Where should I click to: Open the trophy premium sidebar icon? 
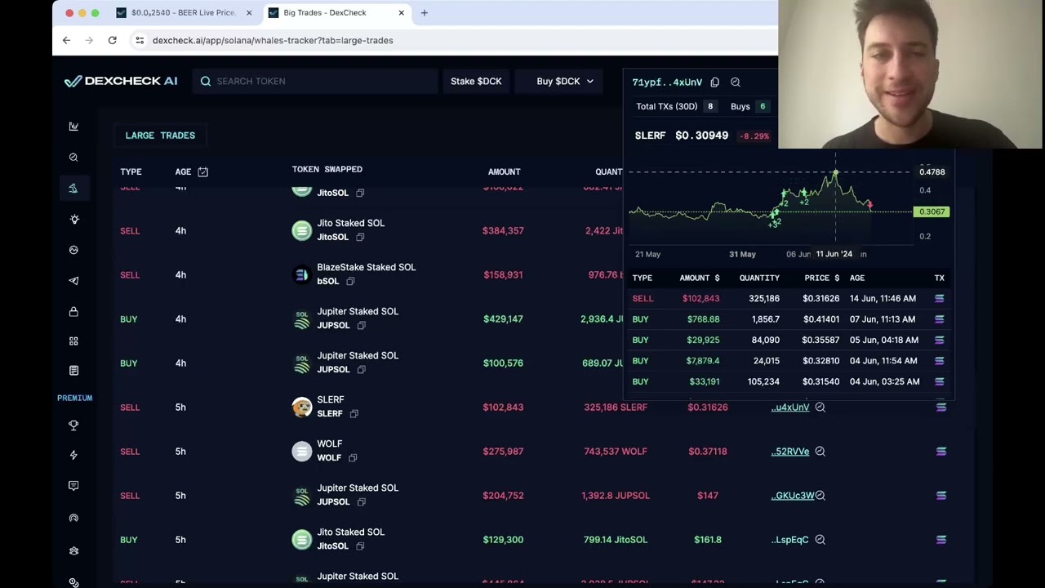[73, 425]
